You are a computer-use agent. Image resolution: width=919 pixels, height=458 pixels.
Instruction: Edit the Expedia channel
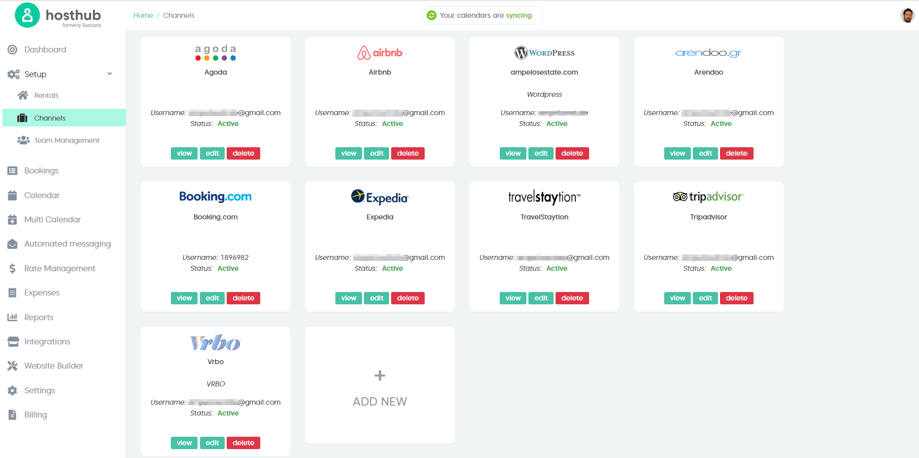[x=377, y=298]
